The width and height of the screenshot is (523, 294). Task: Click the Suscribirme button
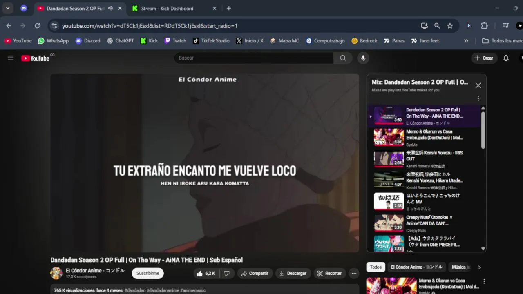pyautogui.click(x=148, y=274)
